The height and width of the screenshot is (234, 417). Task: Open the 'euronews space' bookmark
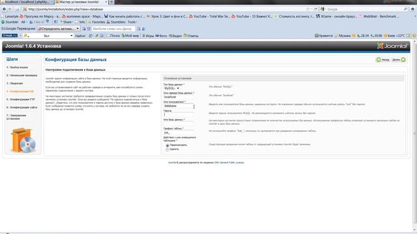[x=83, y=16]
